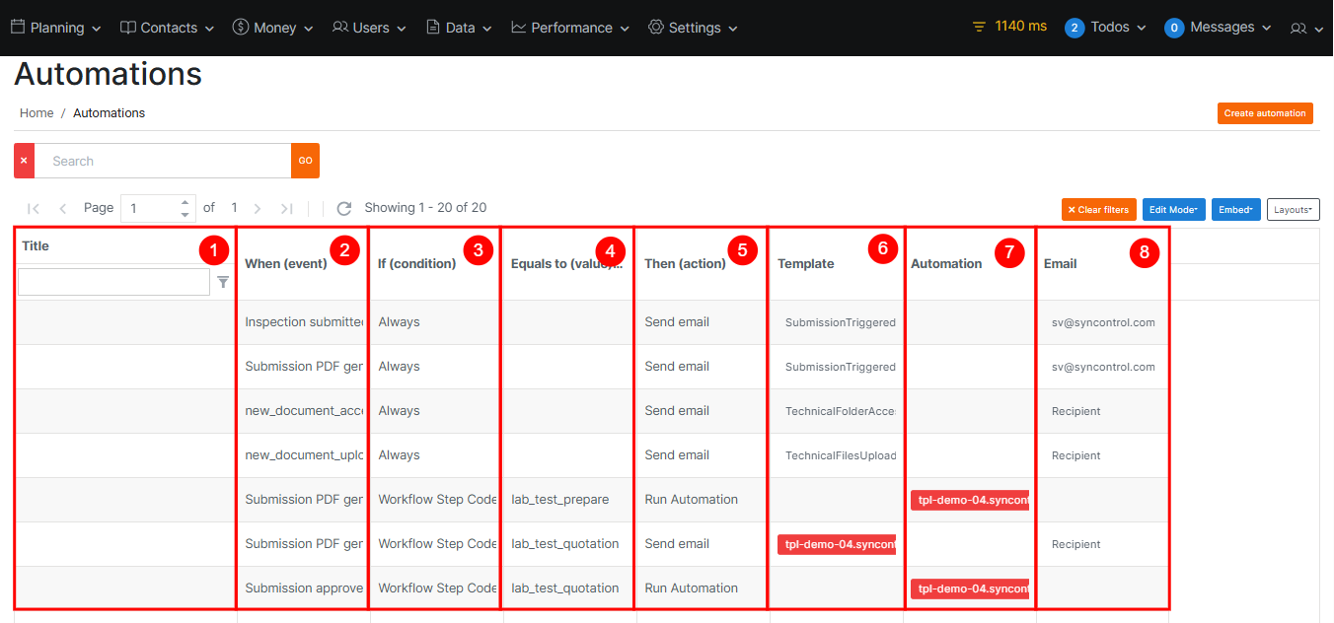This screenshot has width=1334, height=623.
Task: Go to first page arrow icon
Action: point(34,209)
